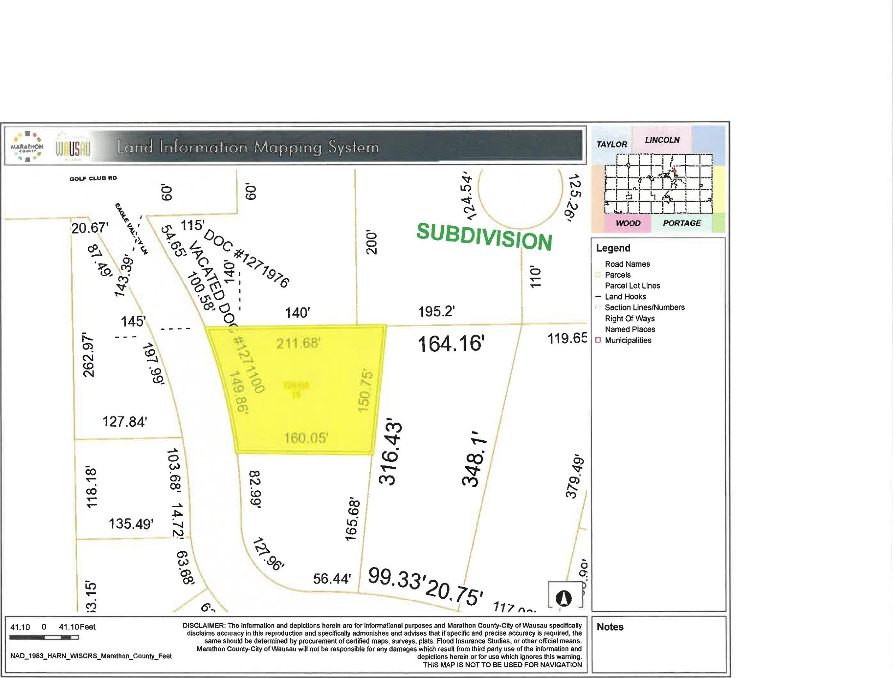This screenshot has height=678, width=893.
Task: Click the green SUBDIVISION label
Action: tap(484, 237)
